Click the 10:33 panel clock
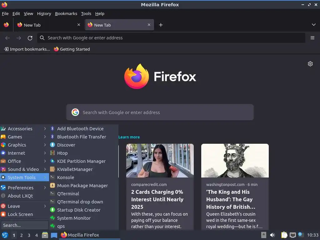Screen dimensions: 320x240 point(312,235)
